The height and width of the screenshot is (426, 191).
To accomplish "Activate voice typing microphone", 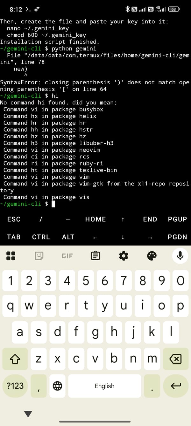I will coord(180,256).
